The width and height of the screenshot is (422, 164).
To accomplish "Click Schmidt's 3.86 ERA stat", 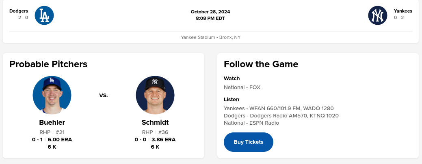I will tap(163, 140).
